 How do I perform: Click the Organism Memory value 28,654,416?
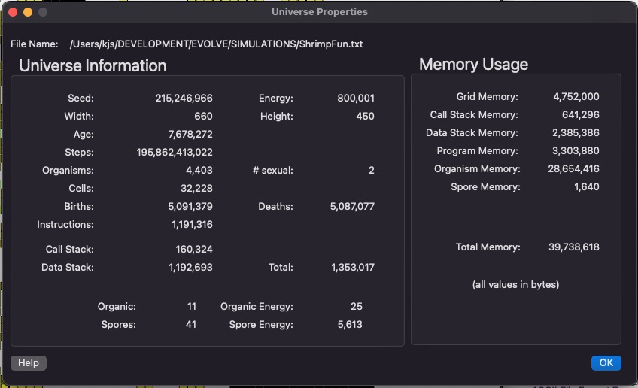point(573,168)
